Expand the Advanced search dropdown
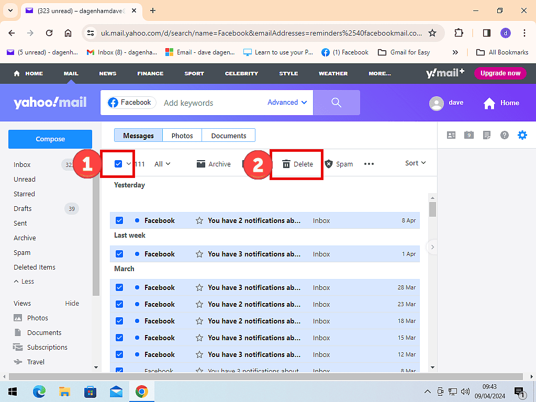This screenshot has height=402, width=536. coord(287,103)
